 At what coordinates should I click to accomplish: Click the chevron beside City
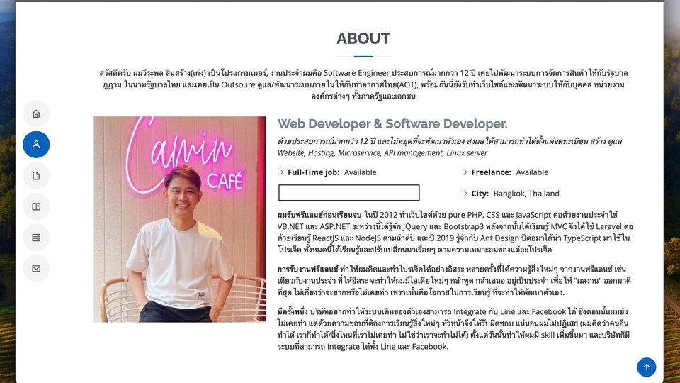coord(465,194)
